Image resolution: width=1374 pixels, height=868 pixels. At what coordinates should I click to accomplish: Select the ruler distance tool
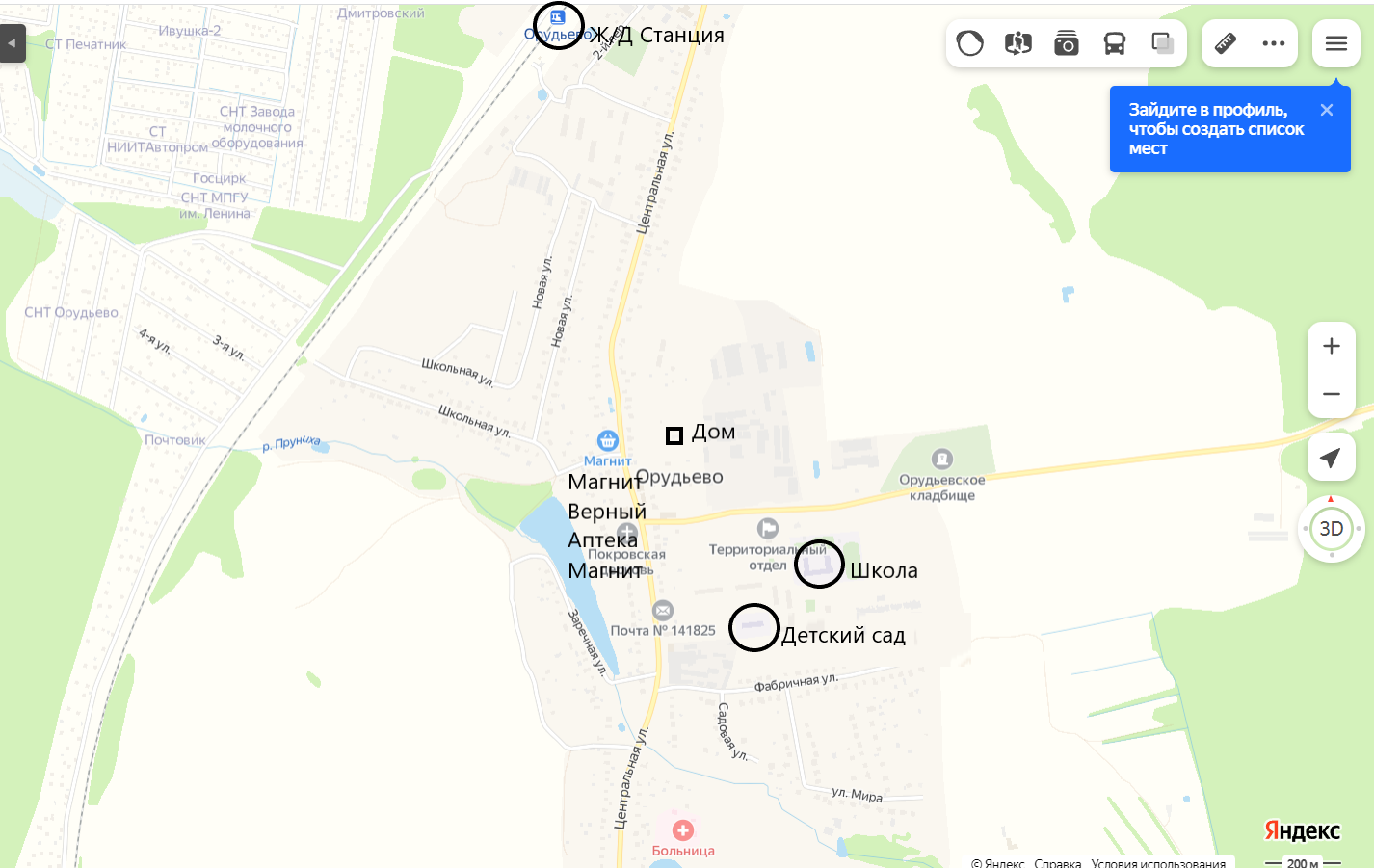(x=1226, y=43)
